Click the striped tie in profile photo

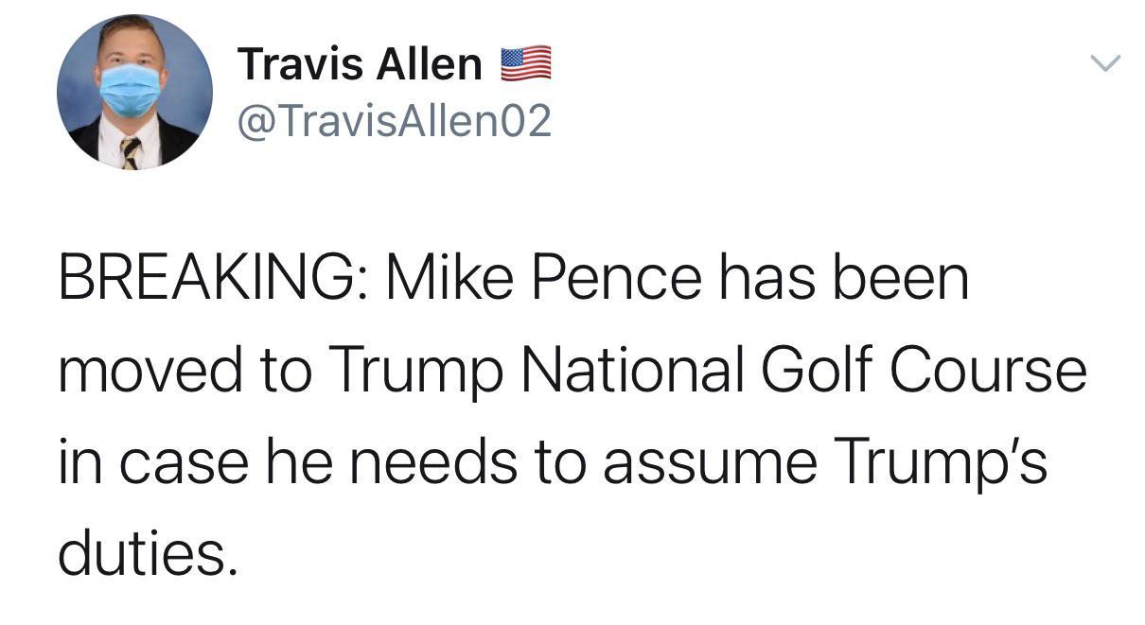(130, 152)
